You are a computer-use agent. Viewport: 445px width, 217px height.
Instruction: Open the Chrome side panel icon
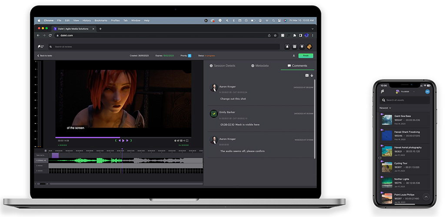coord(300,35)
